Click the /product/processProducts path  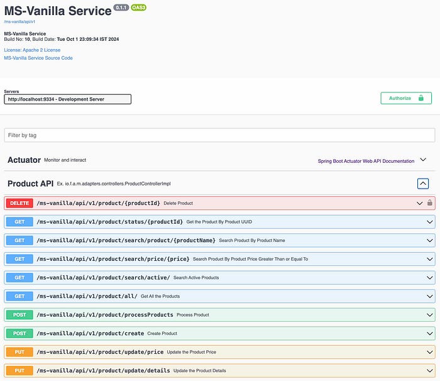tap(105, 315)
